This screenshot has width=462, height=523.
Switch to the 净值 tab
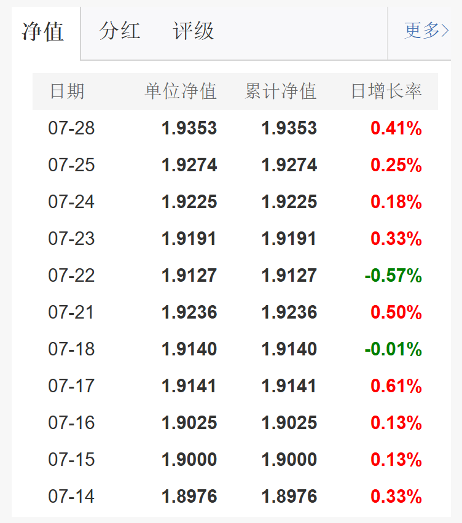tap(43, 32)
